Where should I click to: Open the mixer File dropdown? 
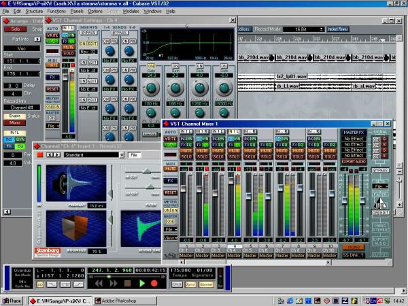171,230
